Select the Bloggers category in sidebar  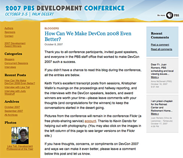tap(10, 59)
